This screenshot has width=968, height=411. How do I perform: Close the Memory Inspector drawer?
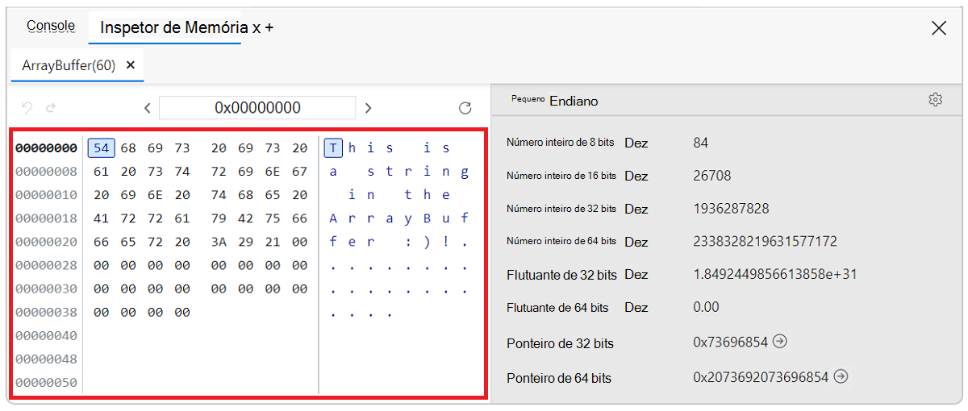(939, 28)
